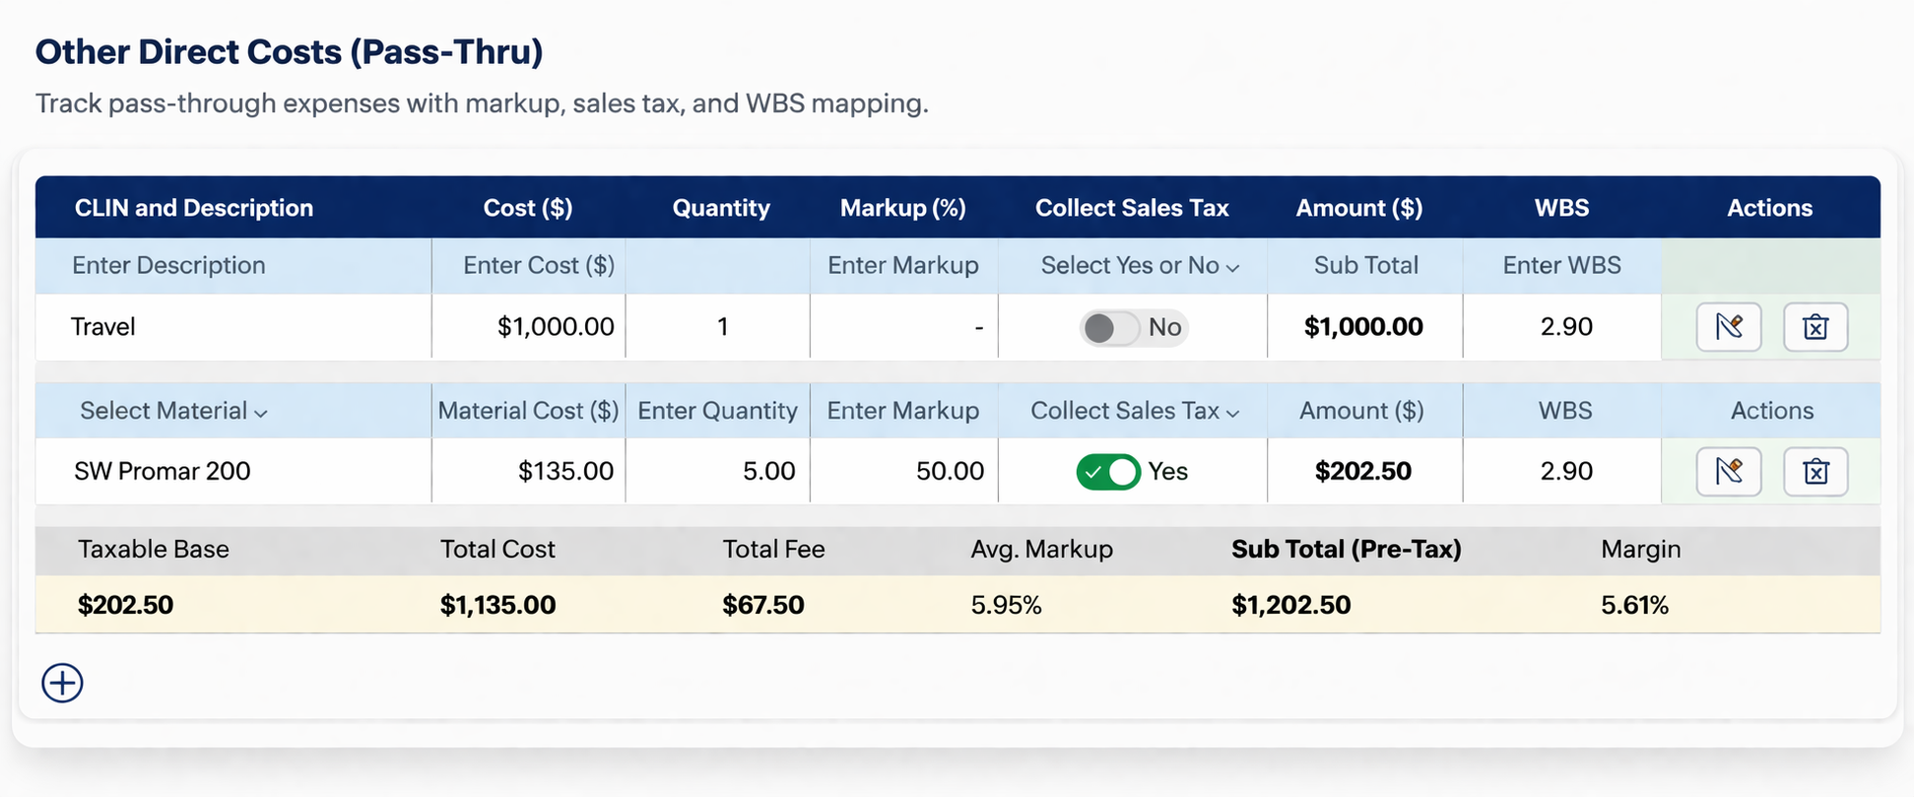Click the Enter Cost ($) field
The height and width of the screenshot is (797, 1914).
[529, 266]
